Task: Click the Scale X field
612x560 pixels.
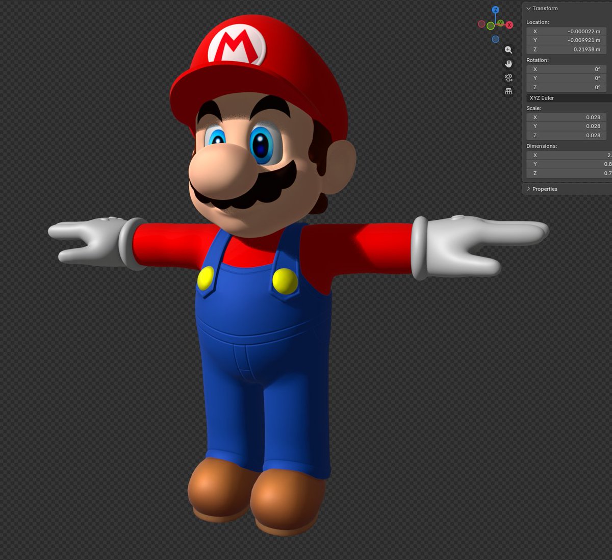Action: click(566, 117)
